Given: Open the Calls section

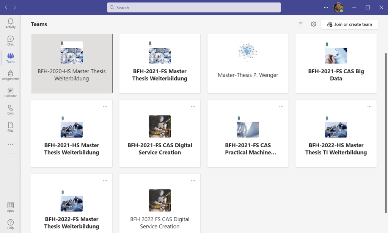Looking at the screenshot, I should coord(10,109).
